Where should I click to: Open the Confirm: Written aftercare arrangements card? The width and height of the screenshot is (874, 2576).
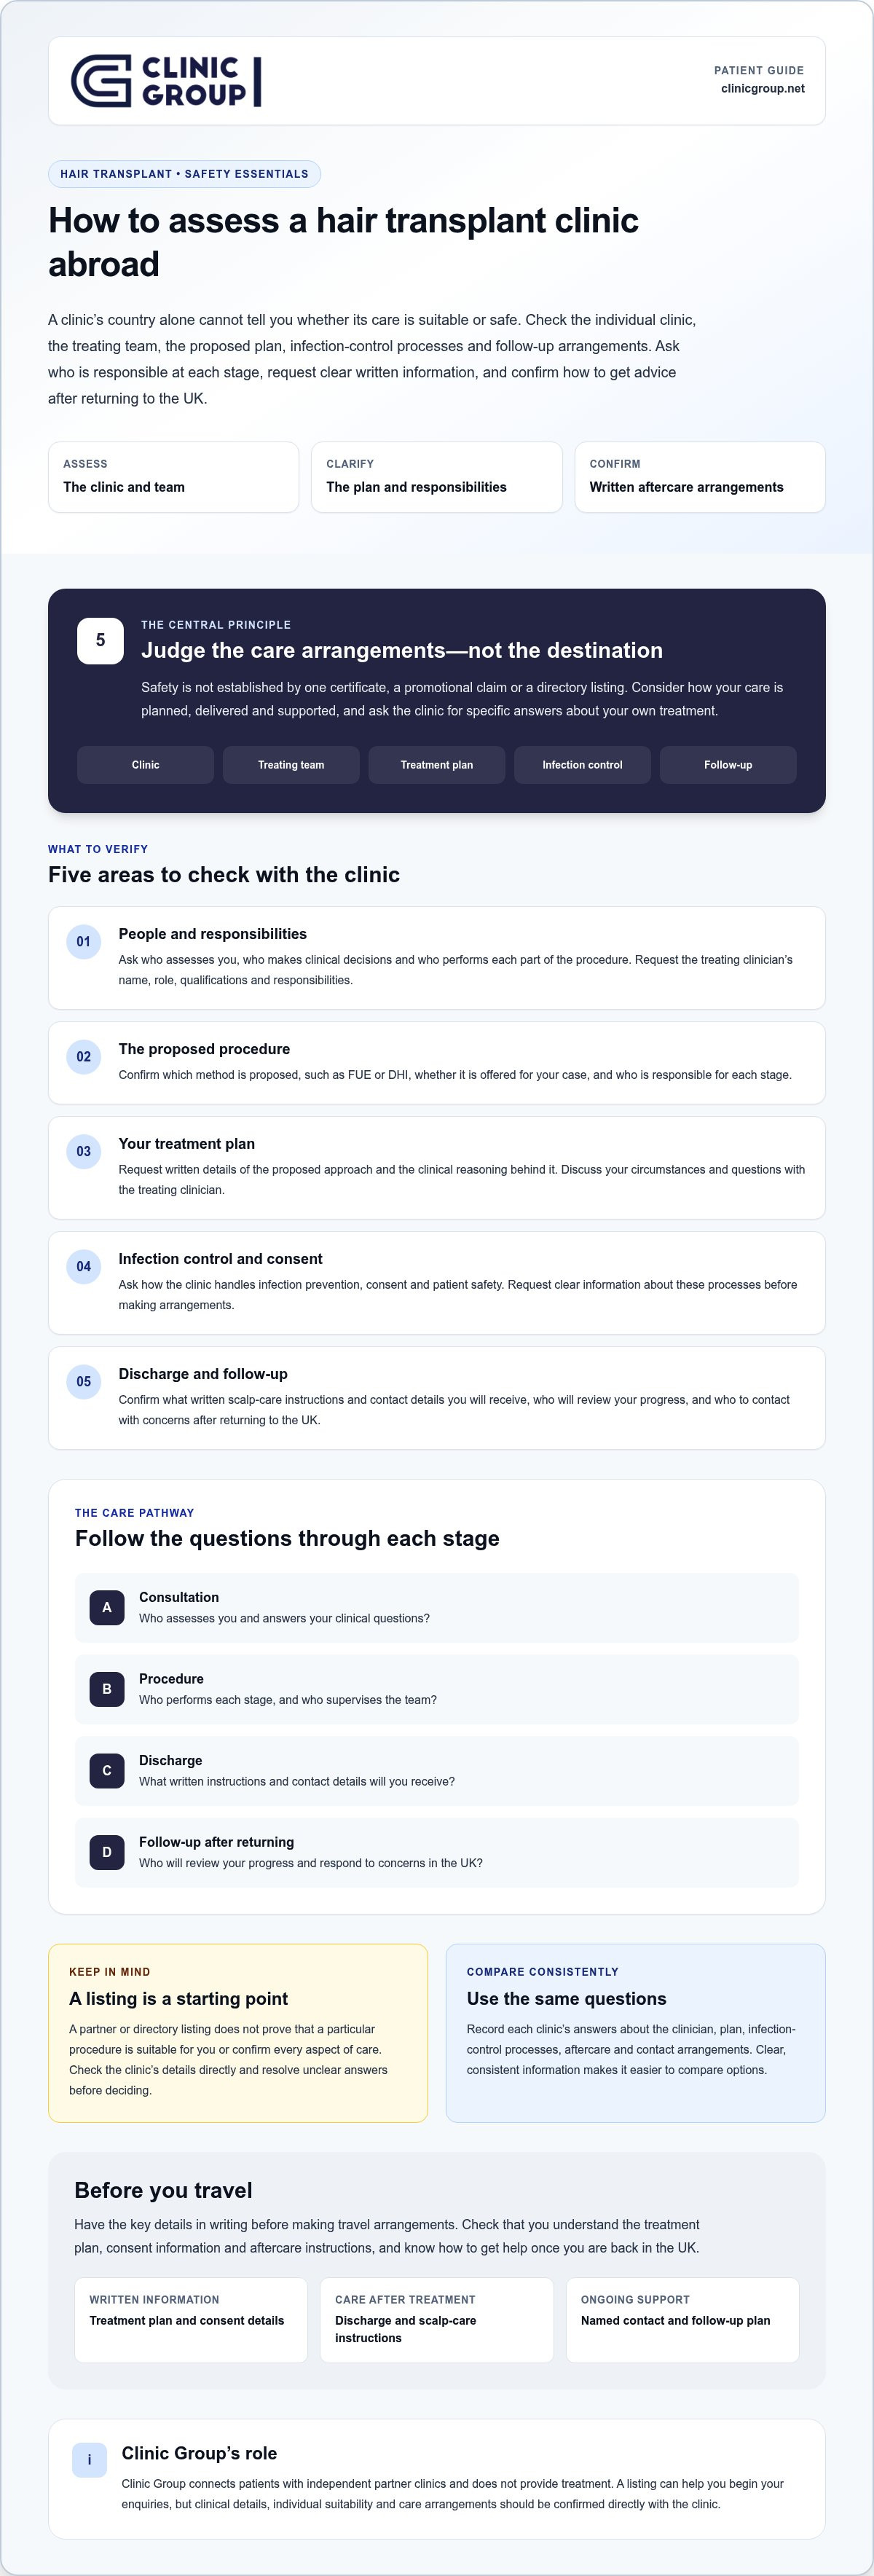(700, 477)
